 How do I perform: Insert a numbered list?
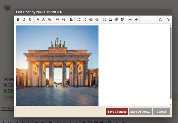click(x=85, y=20)
